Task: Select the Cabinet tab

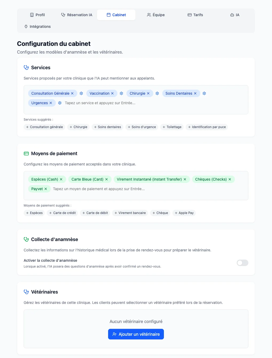Action: [x=116, y=15]
